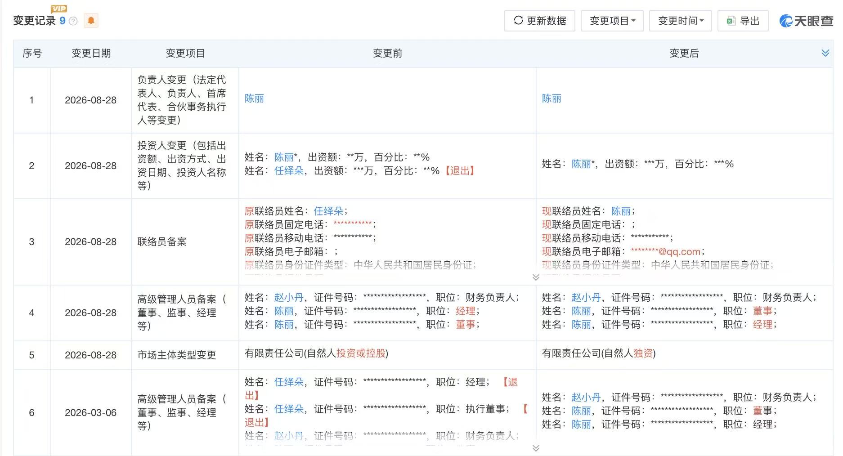
Task: Click the 变更日期 column header
Action: tap(91, 54)
